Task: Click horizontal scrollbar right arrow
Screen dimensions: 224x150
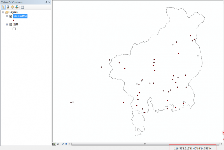Action: pos(221,144)
